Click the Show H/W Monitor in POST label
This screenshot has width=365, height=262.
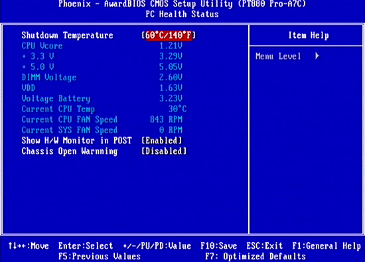[76, 141]
